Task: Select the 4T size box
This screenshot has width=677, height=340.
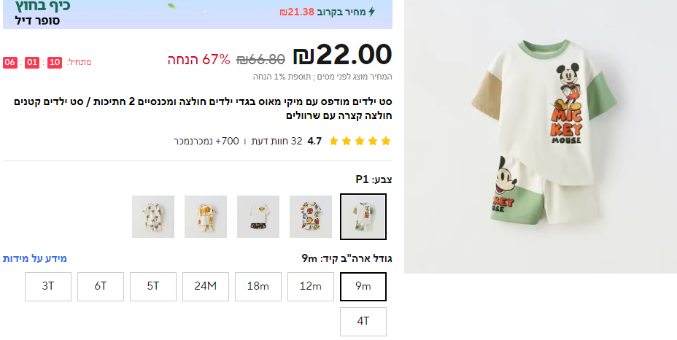Action: tap(363, 322)
